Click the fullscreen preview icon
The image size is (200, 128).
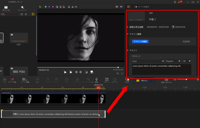point(122,74)
